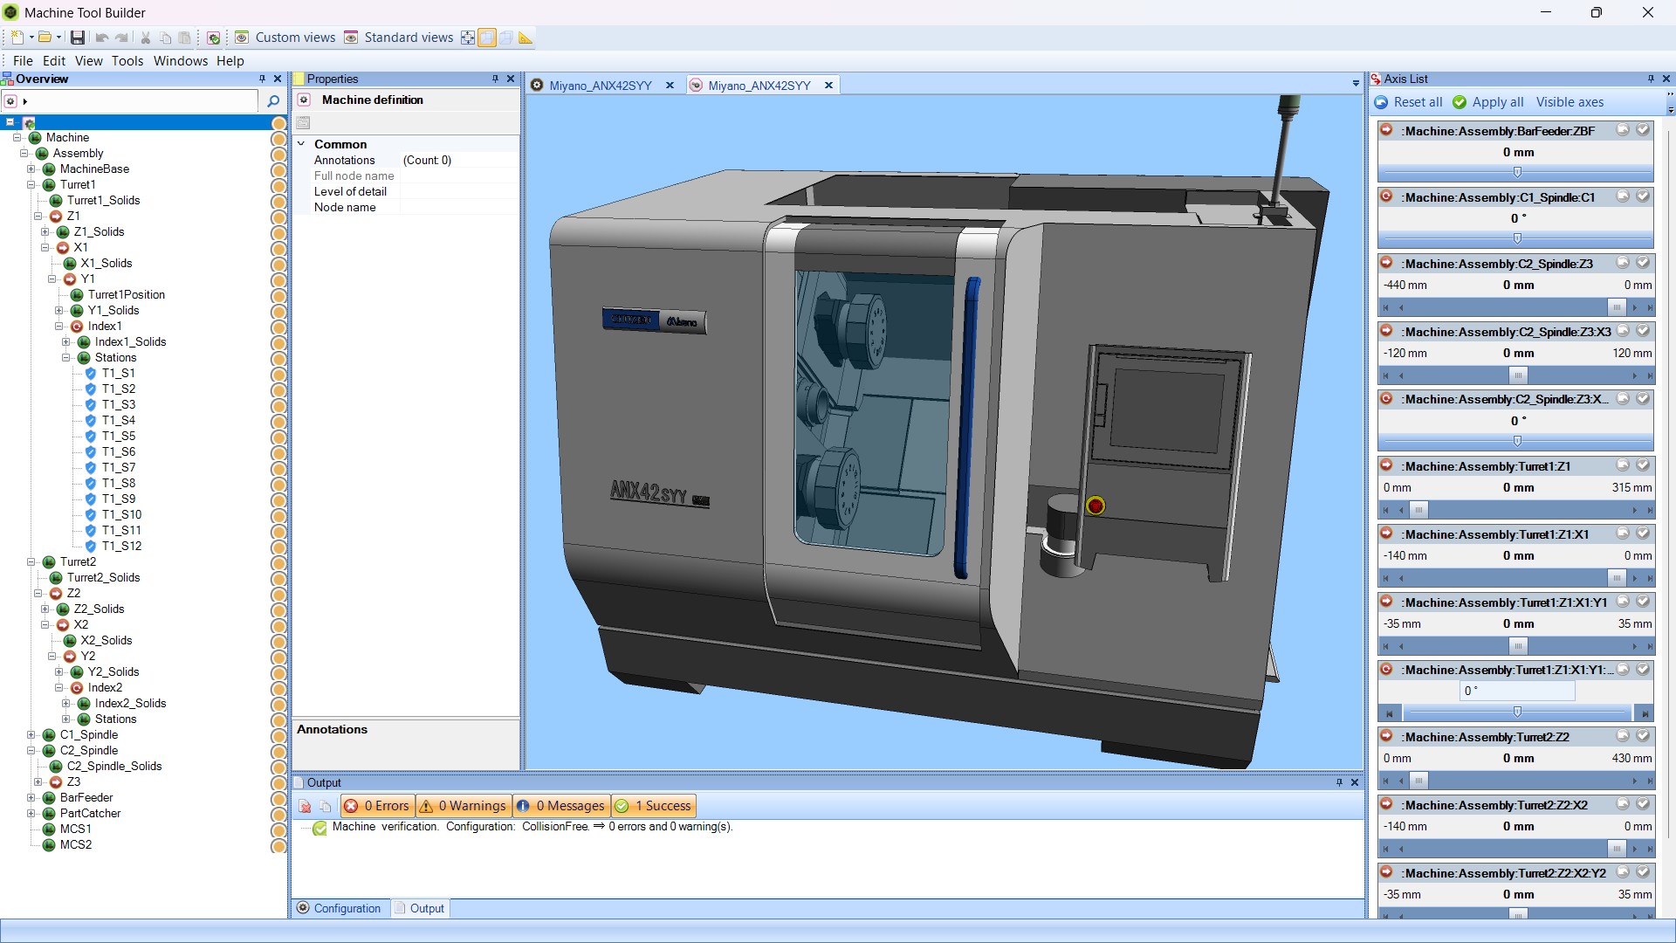Toggle the highlighted shaded cube view icon

point(487,38)
